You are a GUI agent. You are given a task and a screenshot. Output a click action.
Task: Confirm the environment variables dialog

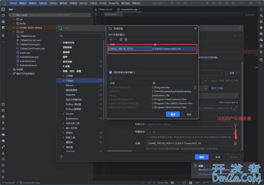point(173,114)
